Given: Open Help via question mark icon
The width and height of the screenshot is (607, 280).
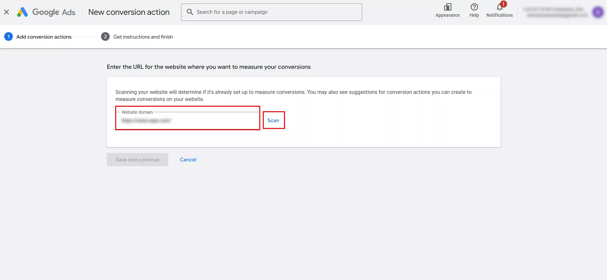Looking at the screenshot, I should pyautogui.click(x=474, y=7).
